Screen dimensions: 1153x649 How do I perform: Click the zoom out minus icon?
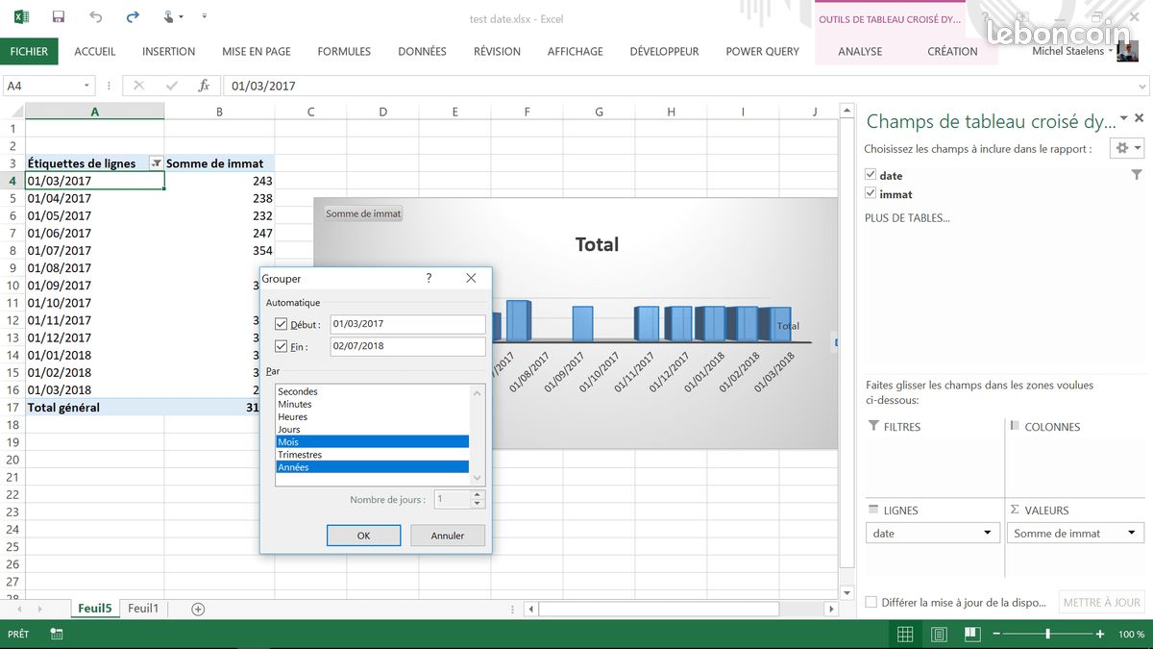click(996, 635)
